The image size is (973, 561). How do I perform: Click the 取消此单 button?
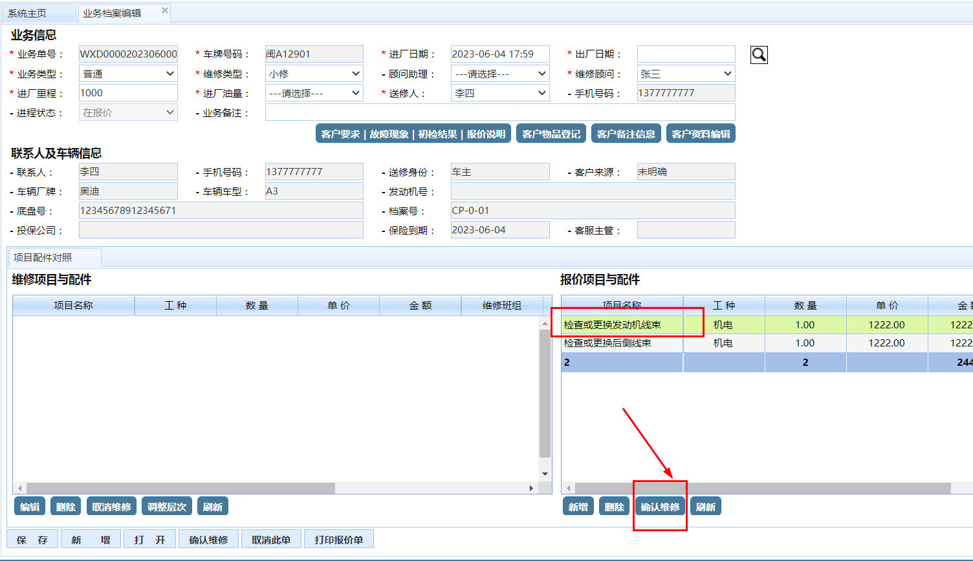tap(271, 540)
